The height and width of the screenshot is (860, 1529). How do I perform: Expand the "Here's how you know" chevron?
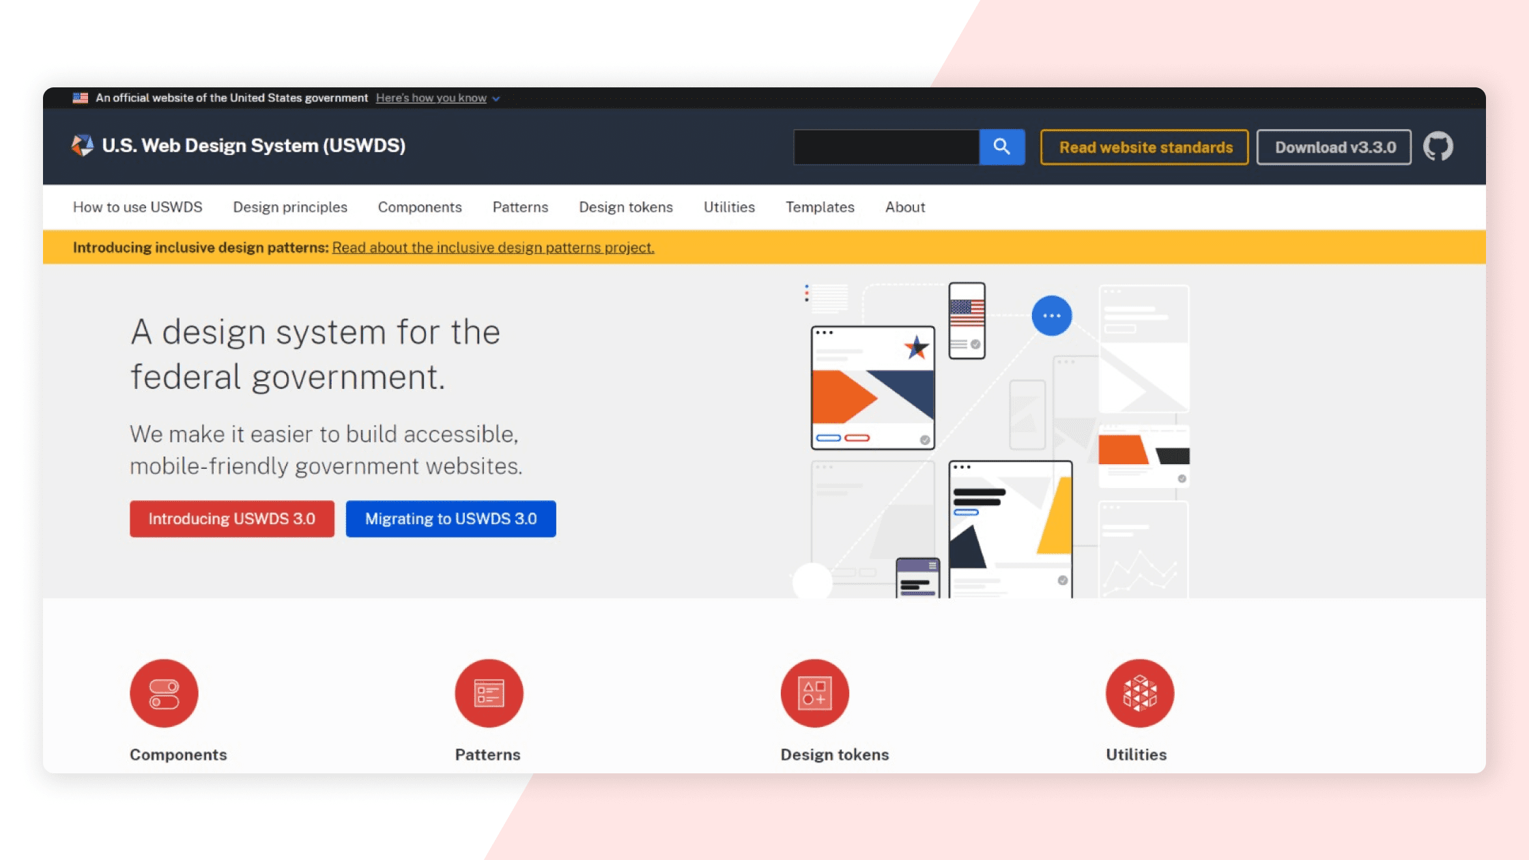click(x=496, y=99)
